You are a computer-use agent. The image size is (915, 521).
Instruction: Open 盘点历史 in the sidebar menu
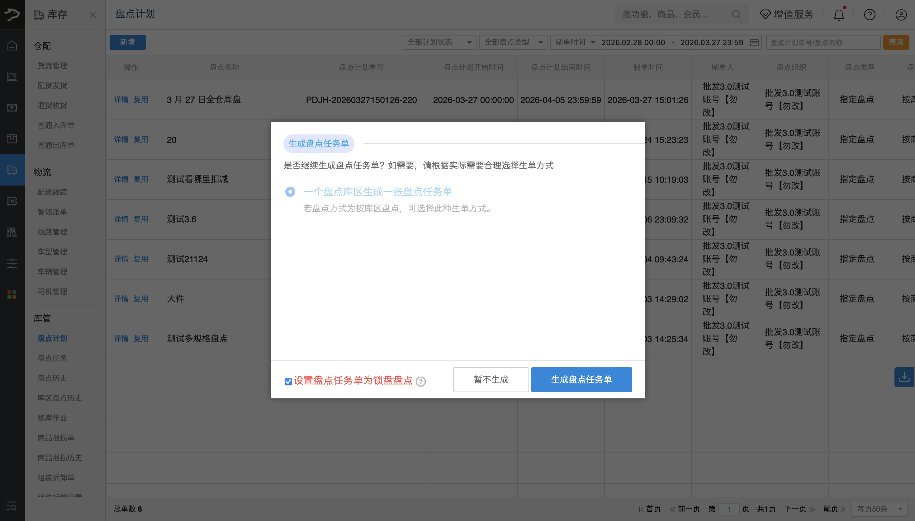tap(52, 378)
